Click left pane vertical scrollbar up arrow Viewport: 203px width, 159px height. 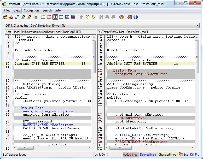(94, 37)
